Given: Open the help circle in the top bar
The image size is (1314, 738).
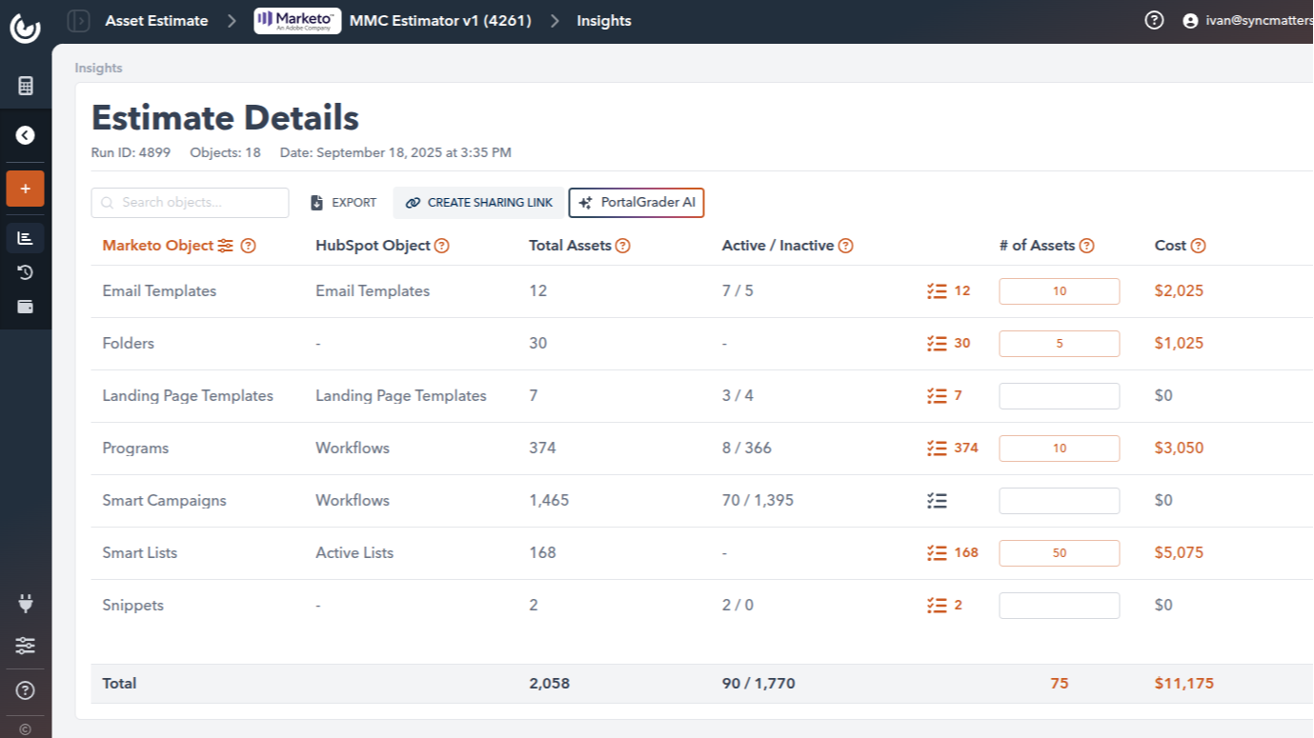Looking at the screenshot, I should [1154, 19].
